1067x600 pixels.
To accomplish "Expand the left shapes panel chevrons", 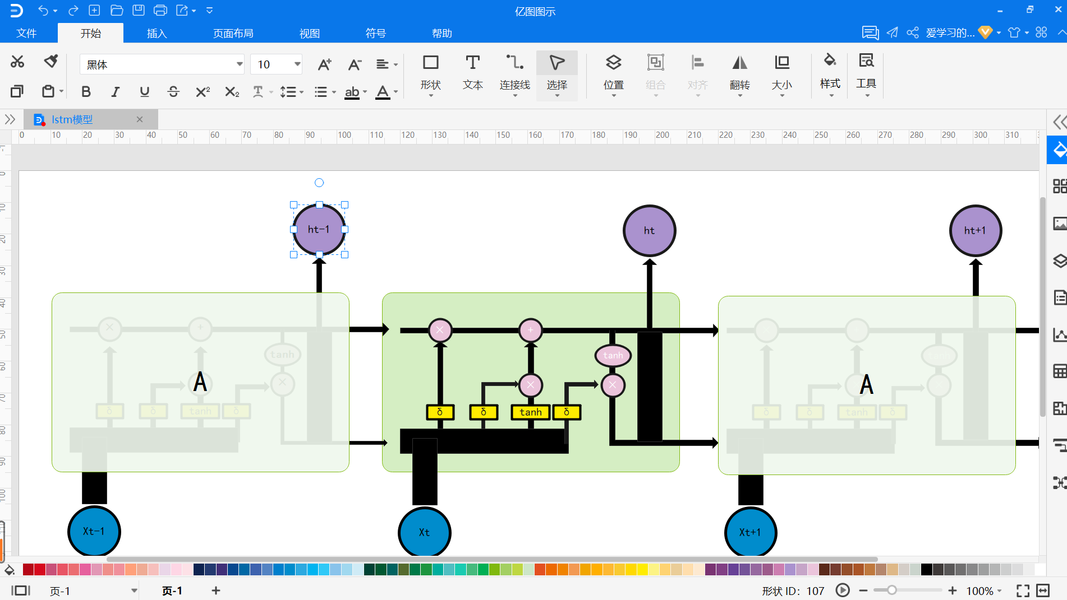I will pyautogui.click(x=10, y=119).
